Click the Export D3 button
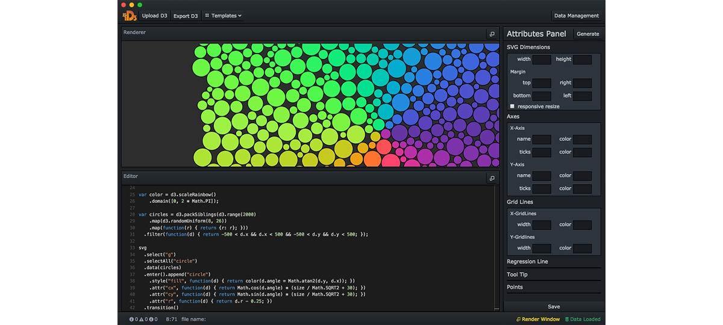This screenshot has width=723, height=325. [x=186, y=16]
